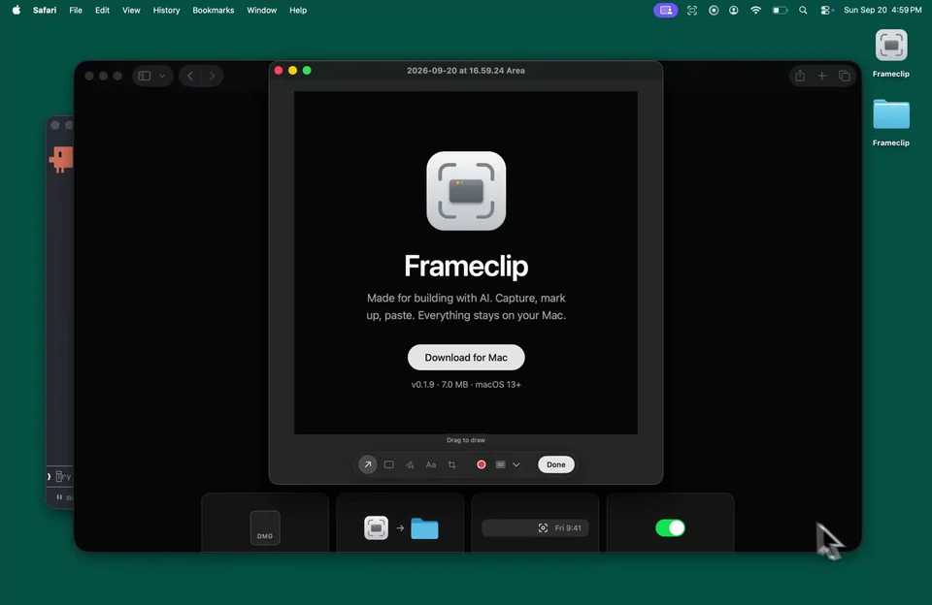Show Safari's tab overview

[844, 76]
